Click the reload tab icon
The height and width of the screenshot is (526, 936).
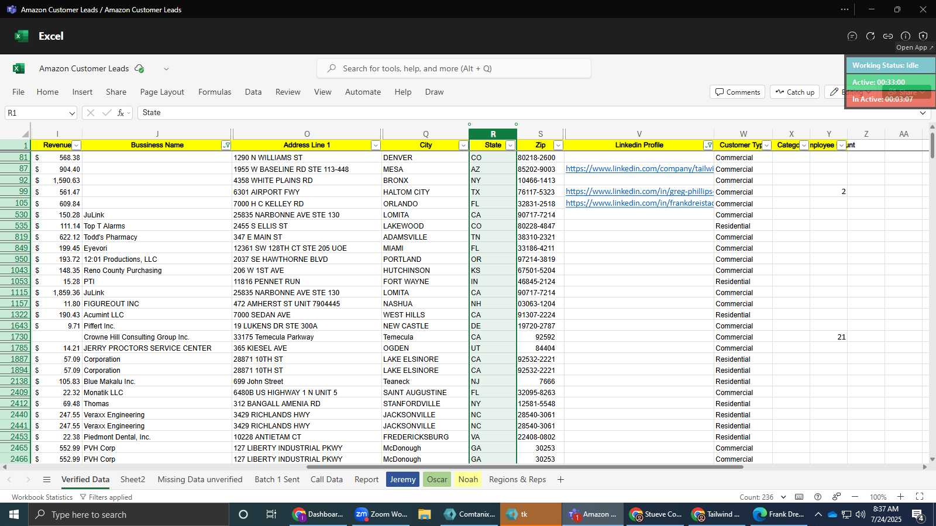[870, 36]
